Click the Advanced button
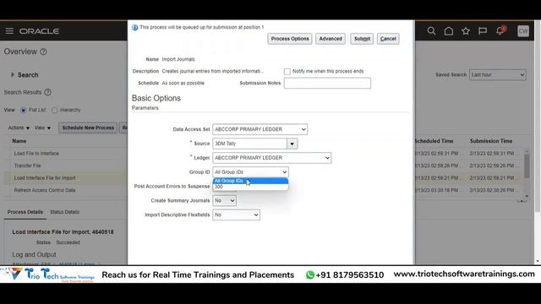The image size is (541, 304). tap(331, 39)
